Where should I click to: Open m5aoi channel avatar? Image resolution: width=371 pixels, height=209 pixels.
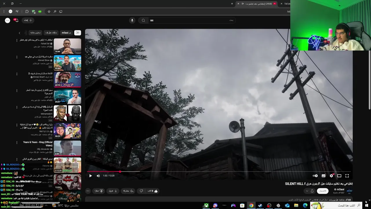coord(349,191)
